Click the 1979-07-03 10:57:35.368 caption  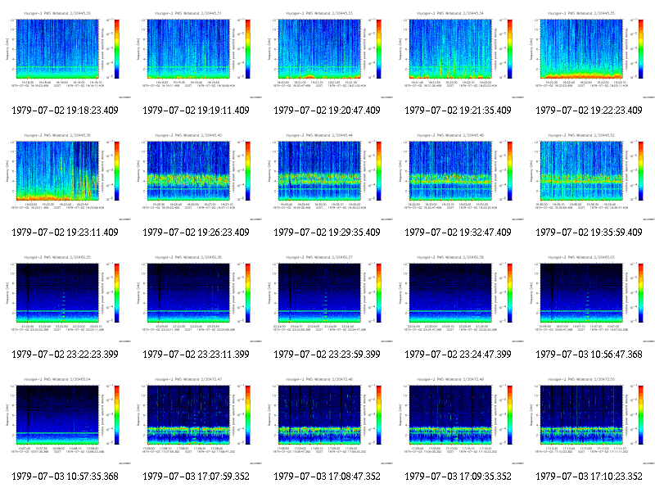(65, 477)
